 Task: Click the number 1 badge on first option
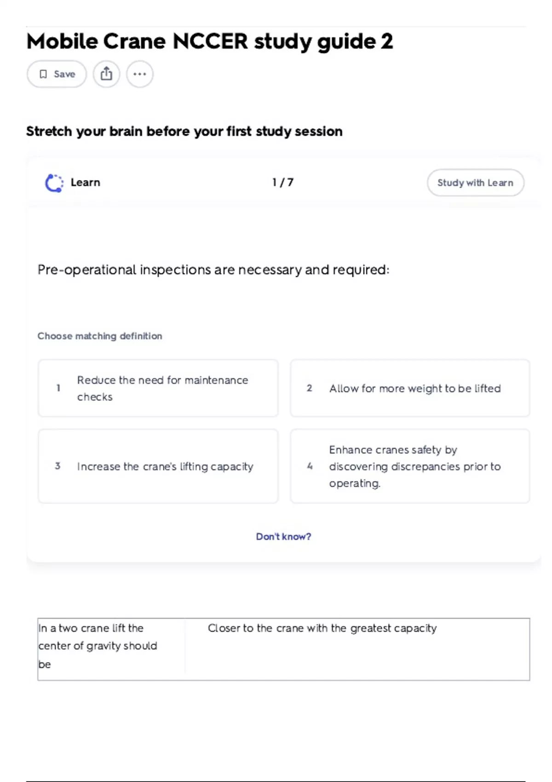[58, 388]
